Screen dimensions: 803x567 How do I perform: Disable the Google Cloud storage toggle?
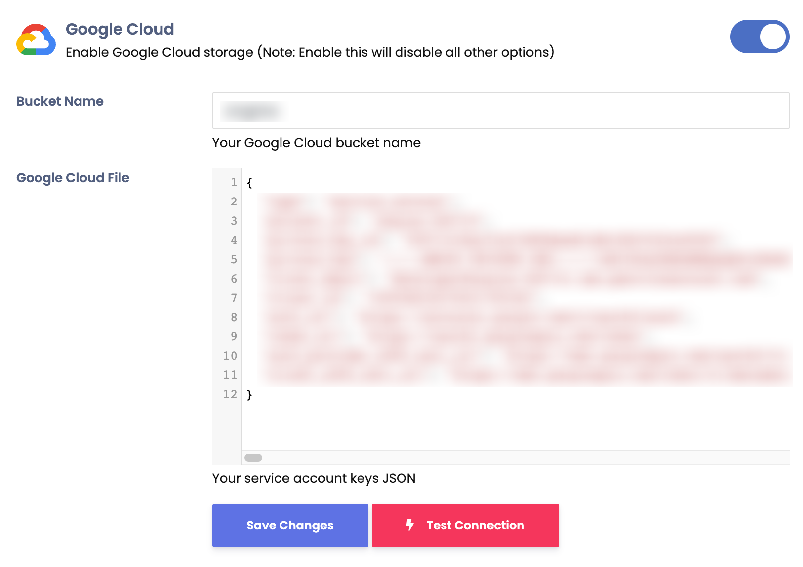tap(760, 37)
